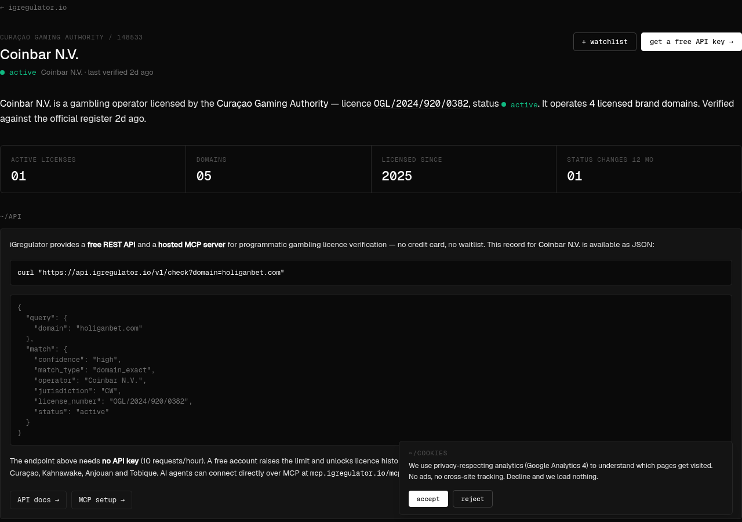The image size is (742, 522).
Task: Click the 'last verified 2d ago' text
Action: [x=121, y=72]
